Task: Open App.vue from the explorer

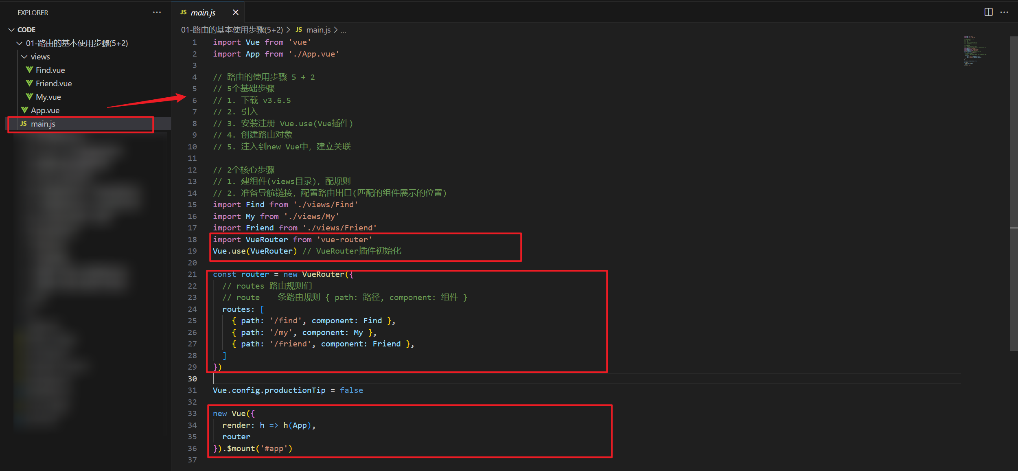Action: pos(45,110)
